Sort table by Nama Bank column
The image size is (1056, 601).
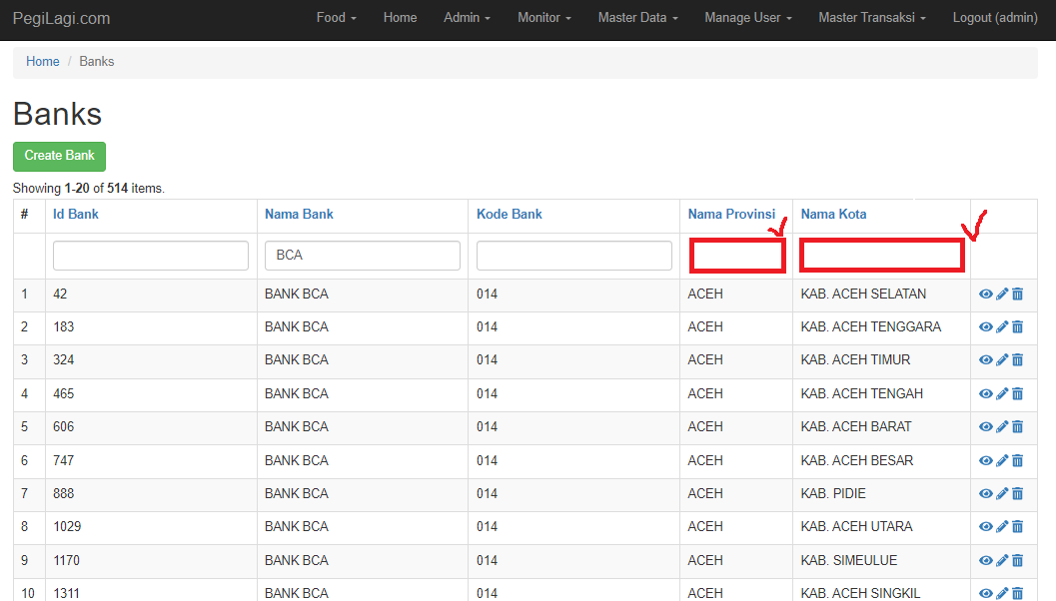coord(299,215)
